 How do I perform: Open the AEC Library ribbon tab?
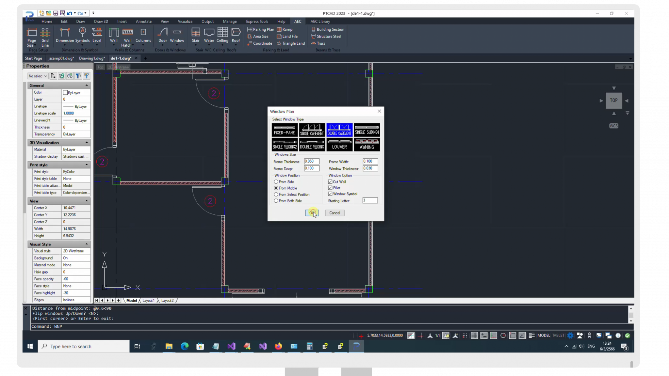tap(320, 22)
